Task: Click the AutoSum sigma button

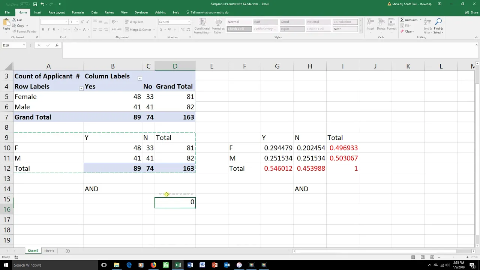Action: (x=409, y=20)
